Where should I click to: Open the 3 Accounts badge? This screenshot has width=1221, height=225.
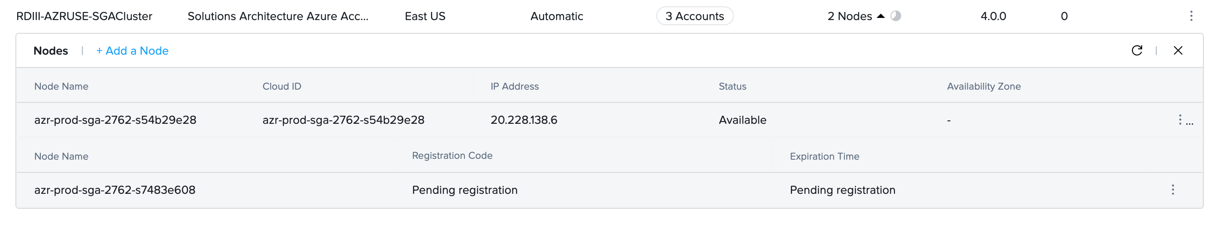click(x=694, y=16)
